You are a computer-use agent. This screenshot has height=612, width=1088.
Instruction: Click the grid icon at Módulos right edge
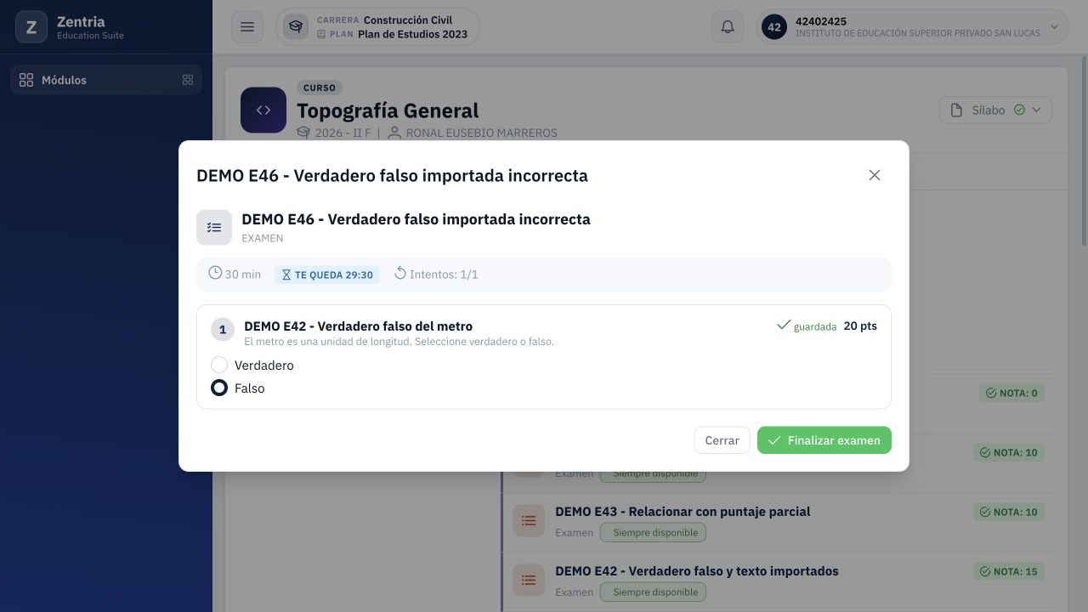188,80
